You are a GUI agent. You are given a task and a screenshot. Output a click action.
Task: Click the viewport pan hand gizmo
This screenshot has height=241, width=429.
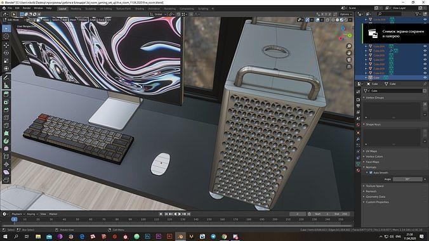pyautogui.click(x=349, y=53)
